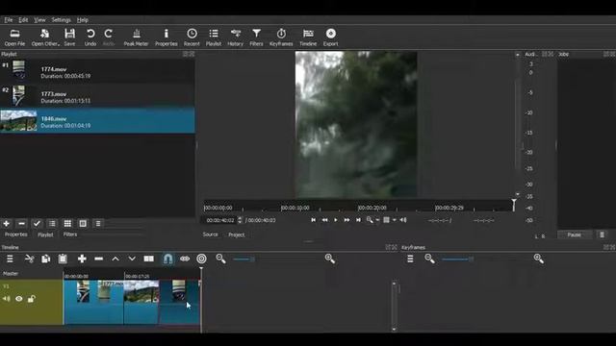
Task: Click the timeline Overwrite down-arrow icon
Action: [132, 259]
